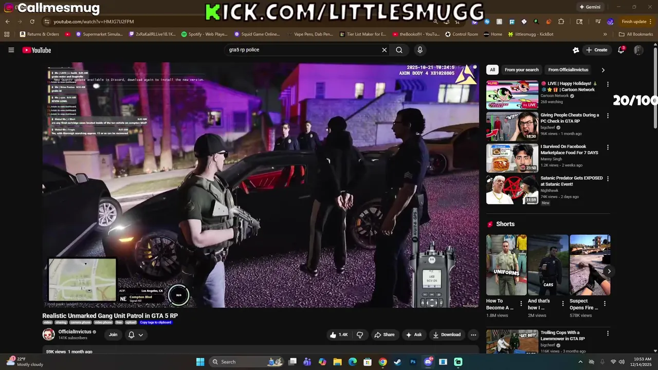The image size is (658, 370).
Task: Open the Chrome apps grid shortcut
Action: (x=7, y=34)
